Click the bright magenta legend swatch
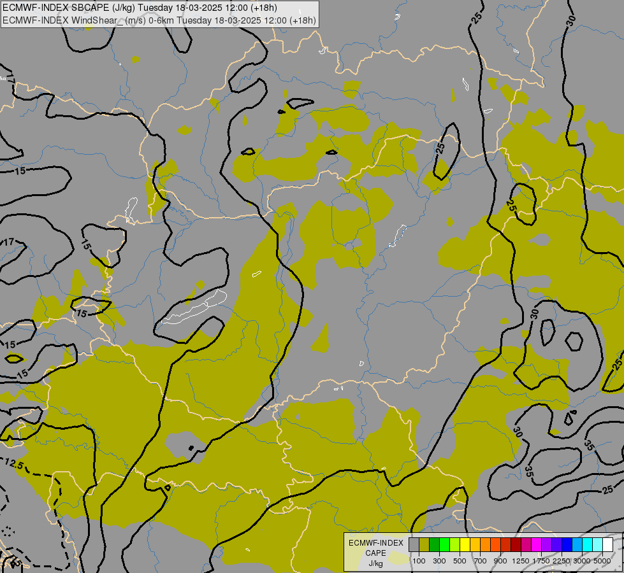 [537, 545]
